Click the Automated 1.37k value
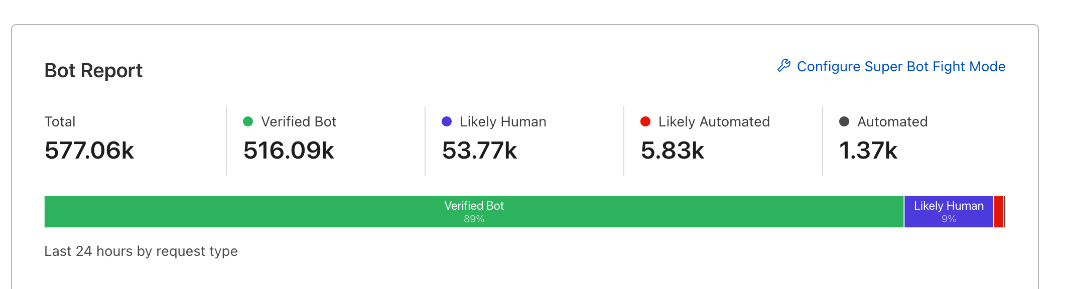This screenshot has height=289, width=1067. (868, 151)
